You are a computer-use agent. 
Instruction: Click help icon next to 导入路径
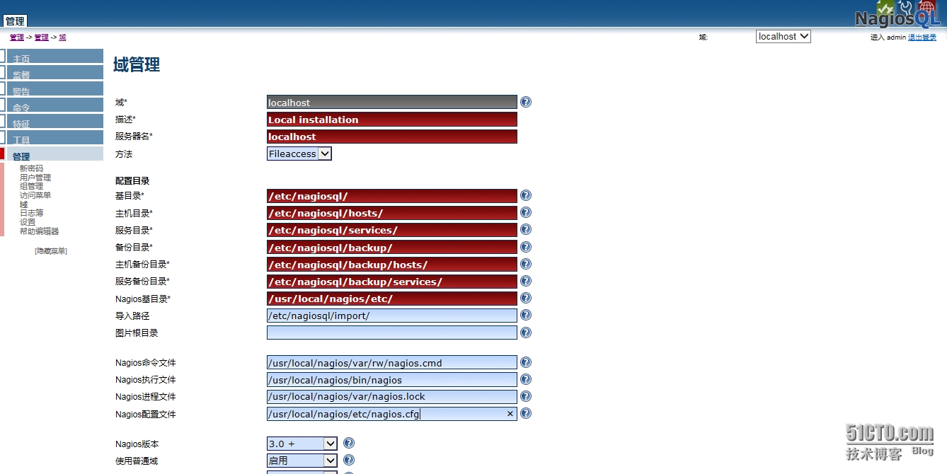coord(526,315)
